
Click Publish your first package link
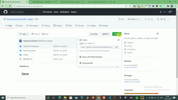(x=132, y=82)
